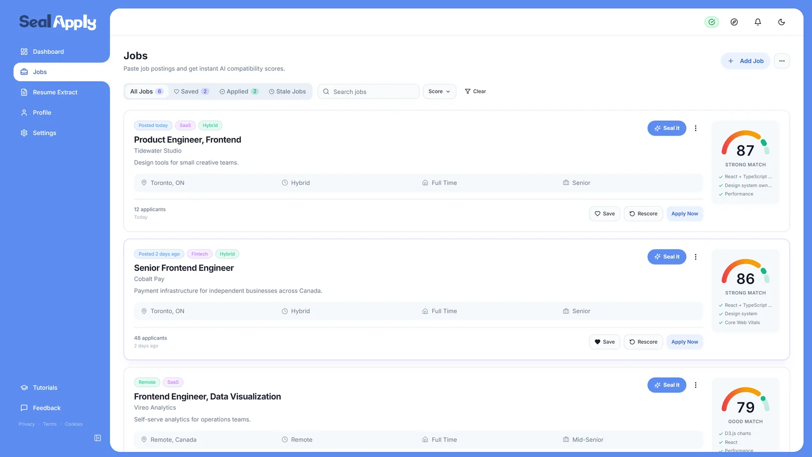Viewport: 812px width, 457px height.
Task: Toggle dark mode moon icon
Action: 782,22
